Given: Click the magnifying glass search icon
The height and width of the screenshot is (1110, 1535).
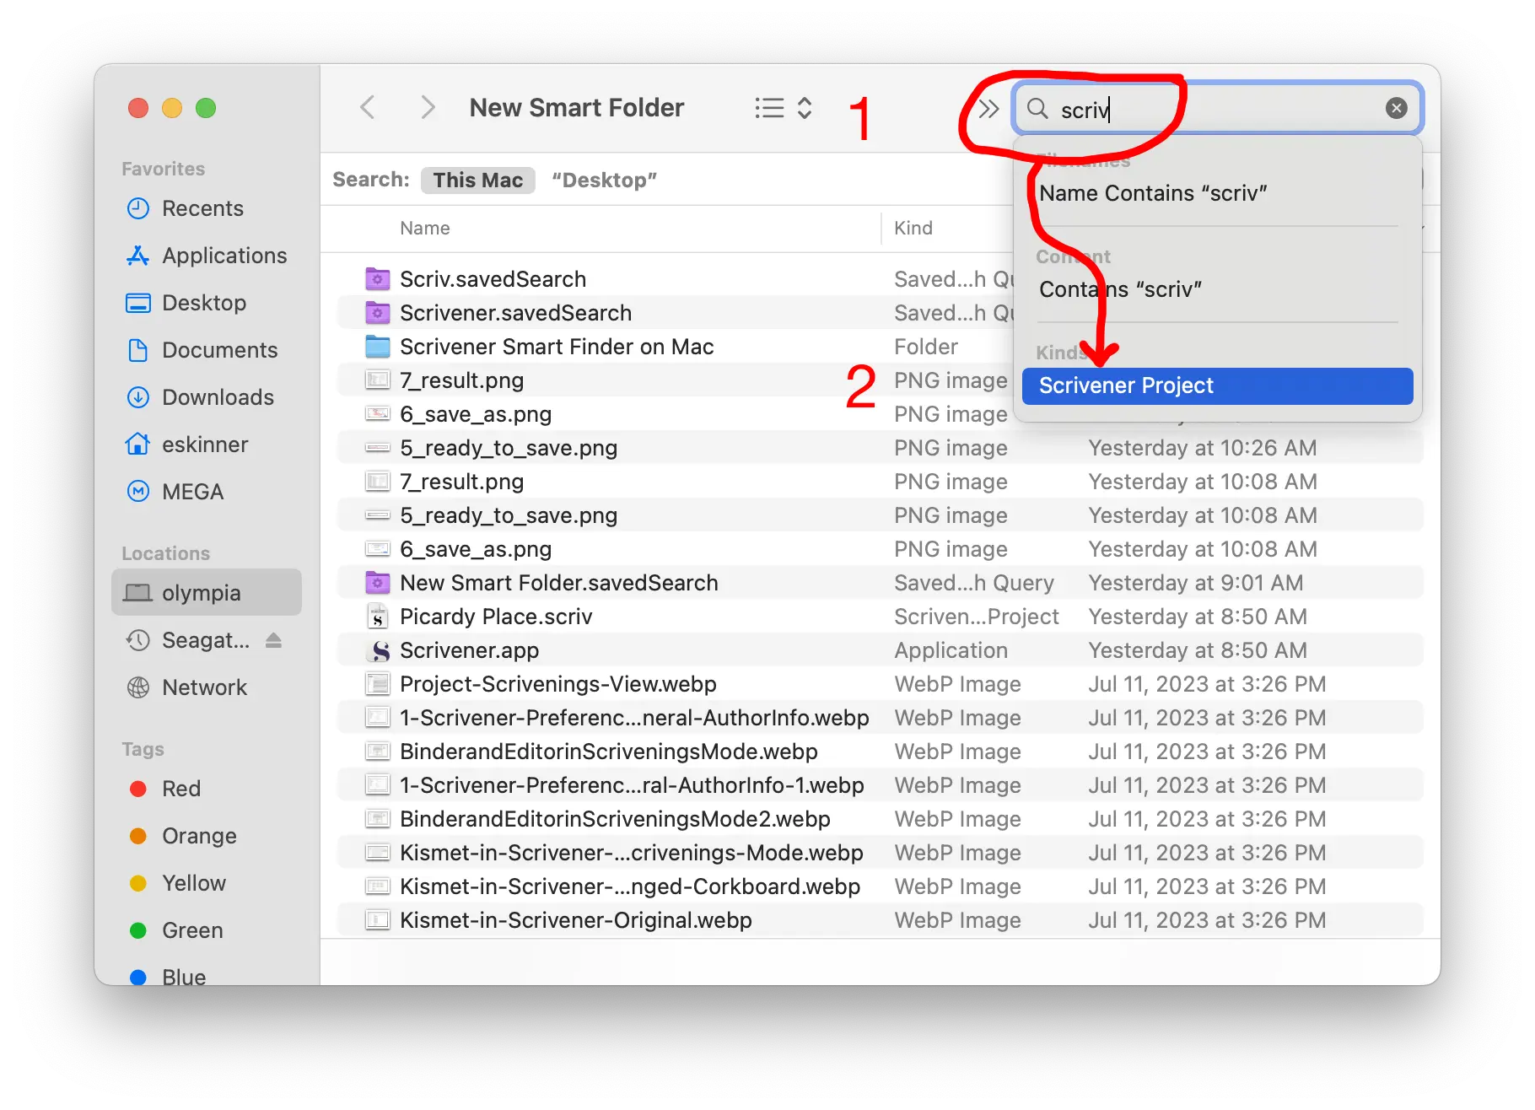Looking at the screenshot, I should coord(1037,109).
